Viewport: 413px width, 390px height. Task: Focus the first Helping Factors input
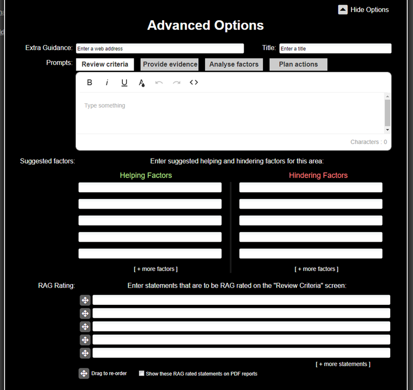pos(150,188)
